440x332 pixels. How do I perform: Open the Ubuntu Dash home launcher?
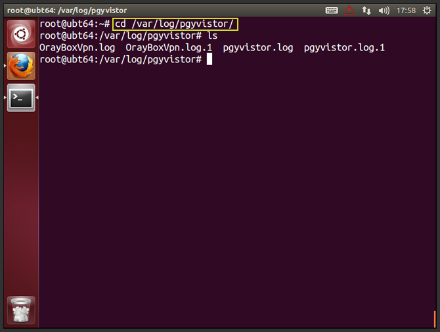[x=21, y=34]
